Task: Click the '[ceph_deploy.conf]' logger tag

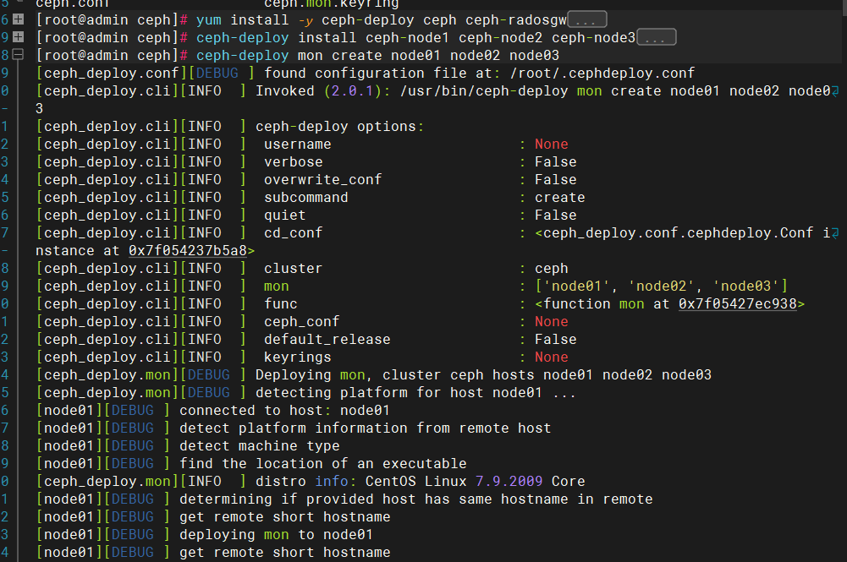Action: click(111, 74)
